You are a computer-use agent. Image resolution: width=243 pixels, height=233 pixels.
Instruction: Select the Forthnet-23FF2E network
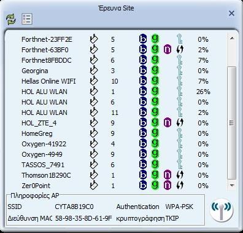(x=47, y=39)
